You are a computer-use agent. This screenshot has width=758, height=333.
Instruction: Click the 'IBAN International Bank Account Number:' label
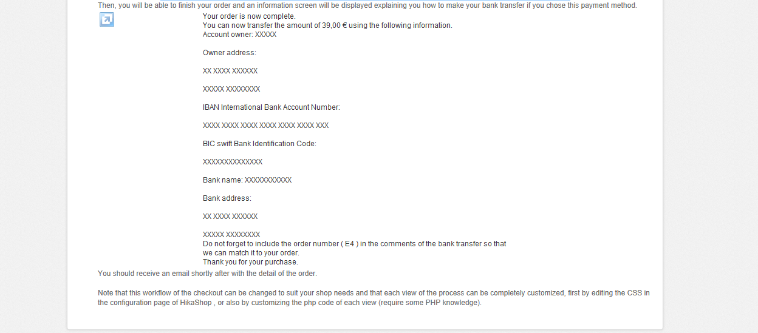271,107
